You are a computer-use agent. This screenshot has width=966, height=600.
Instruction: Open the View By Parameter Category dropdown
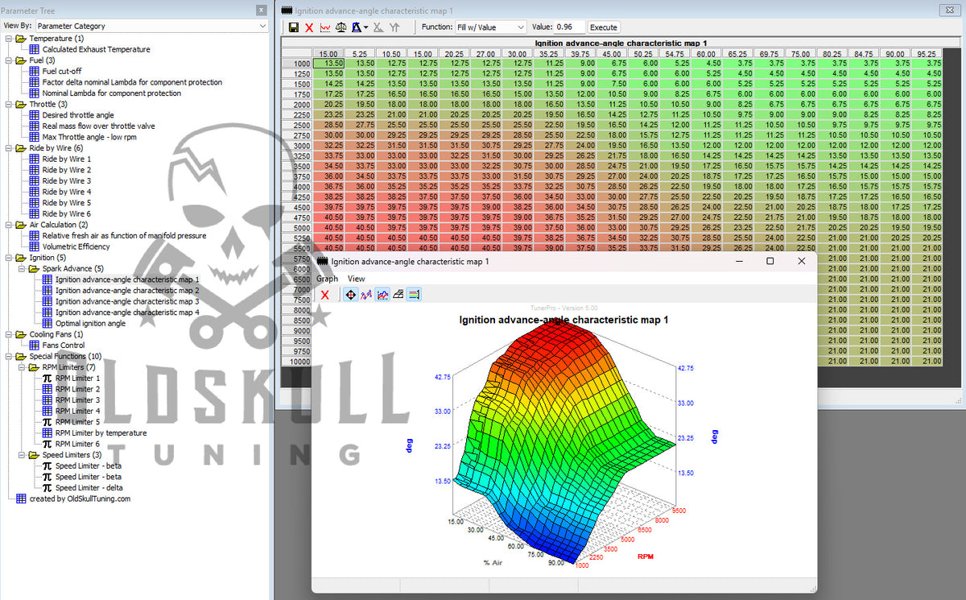[152, 26]
